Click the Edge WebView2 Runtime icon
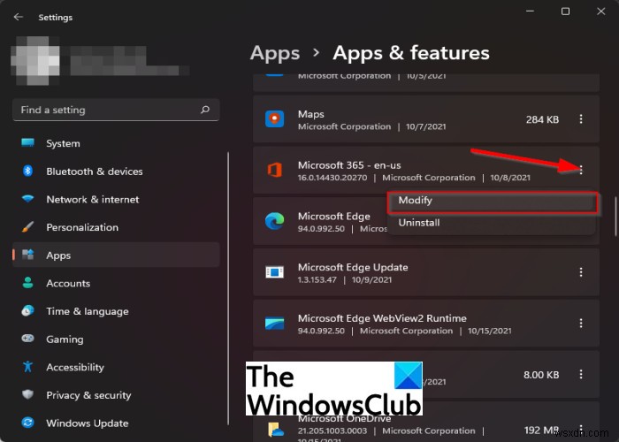Screen dimensions: 619x442 (x=274, y=324)
